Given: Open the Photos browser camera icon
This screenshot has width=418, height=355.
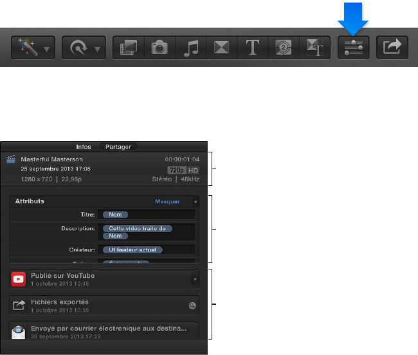Looking at the screenshot, I should (159, 48).
